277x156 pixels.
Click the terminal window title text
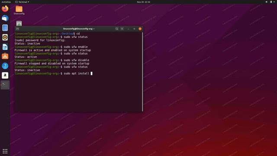[79, 29]
